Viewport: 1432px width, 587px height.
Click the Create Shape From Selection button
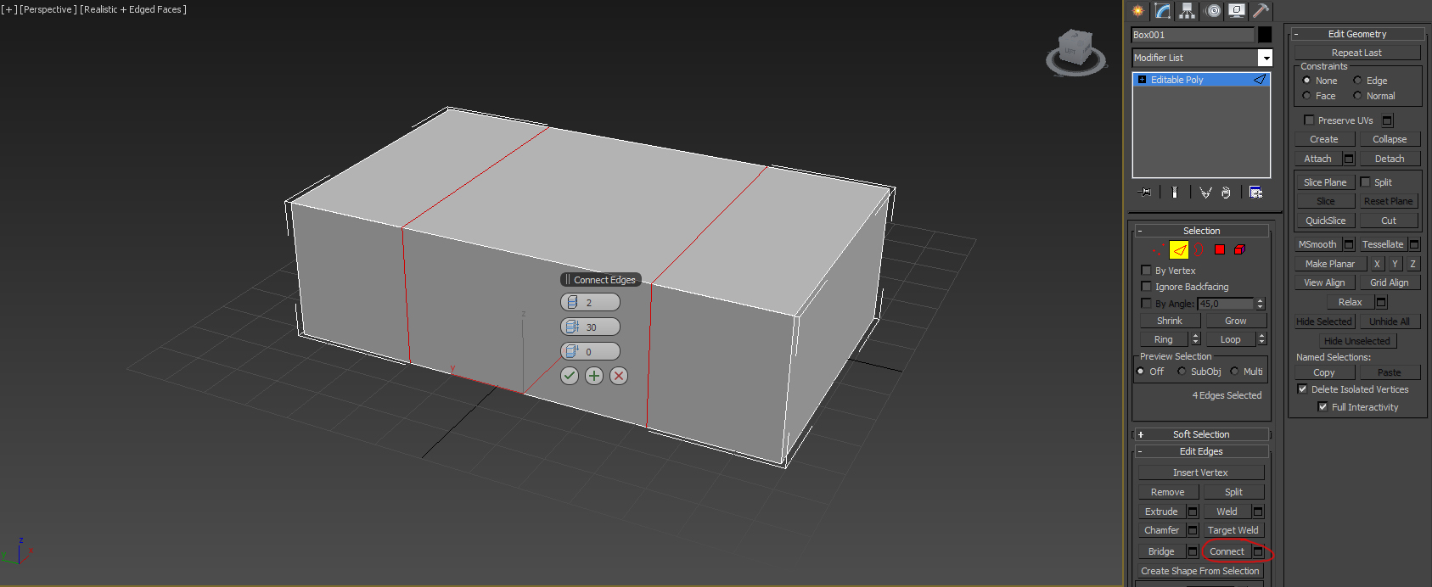point(1200,571)
